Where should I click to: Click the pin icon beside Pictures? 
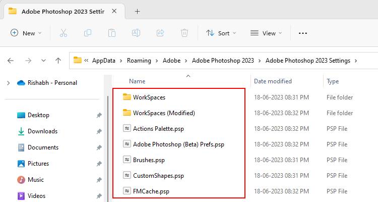coord(99,164)
